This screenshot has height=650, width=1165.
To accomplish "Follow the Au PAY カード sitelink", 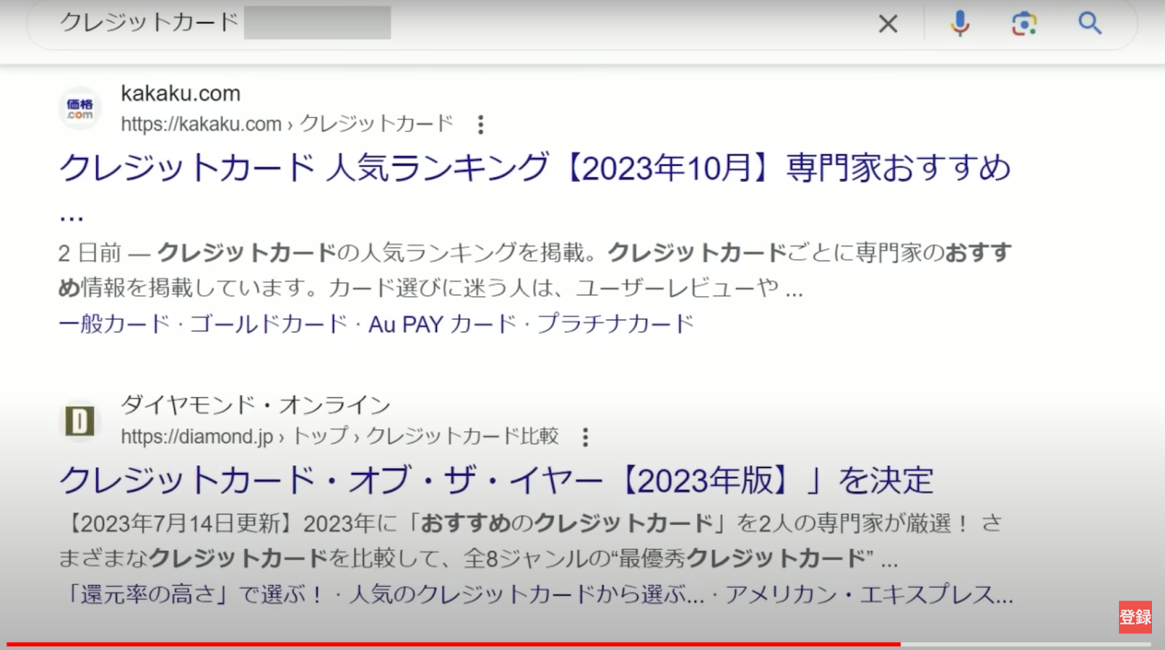I will 442,323.
